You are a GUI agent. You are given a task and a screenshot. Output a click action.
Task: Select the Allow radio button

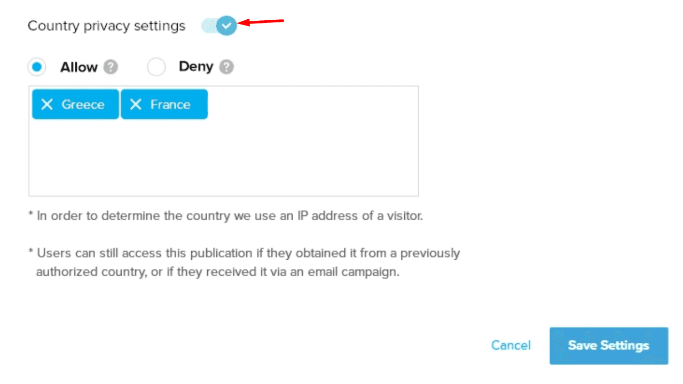tap(36, 67)
